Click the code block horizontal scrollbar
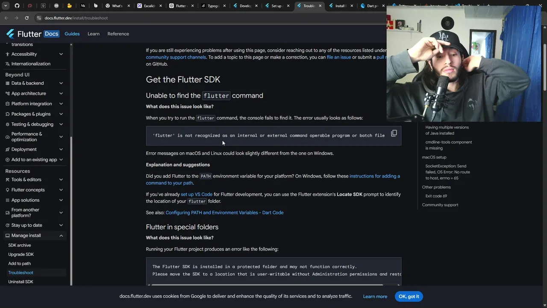The width and height of the screenshot is (547, 308). click(x=267, y=285)
